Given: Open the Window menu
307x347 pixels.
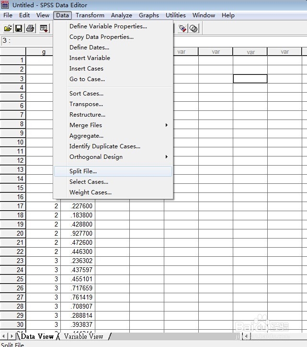Looking at the screenshot, I should 204,15.
